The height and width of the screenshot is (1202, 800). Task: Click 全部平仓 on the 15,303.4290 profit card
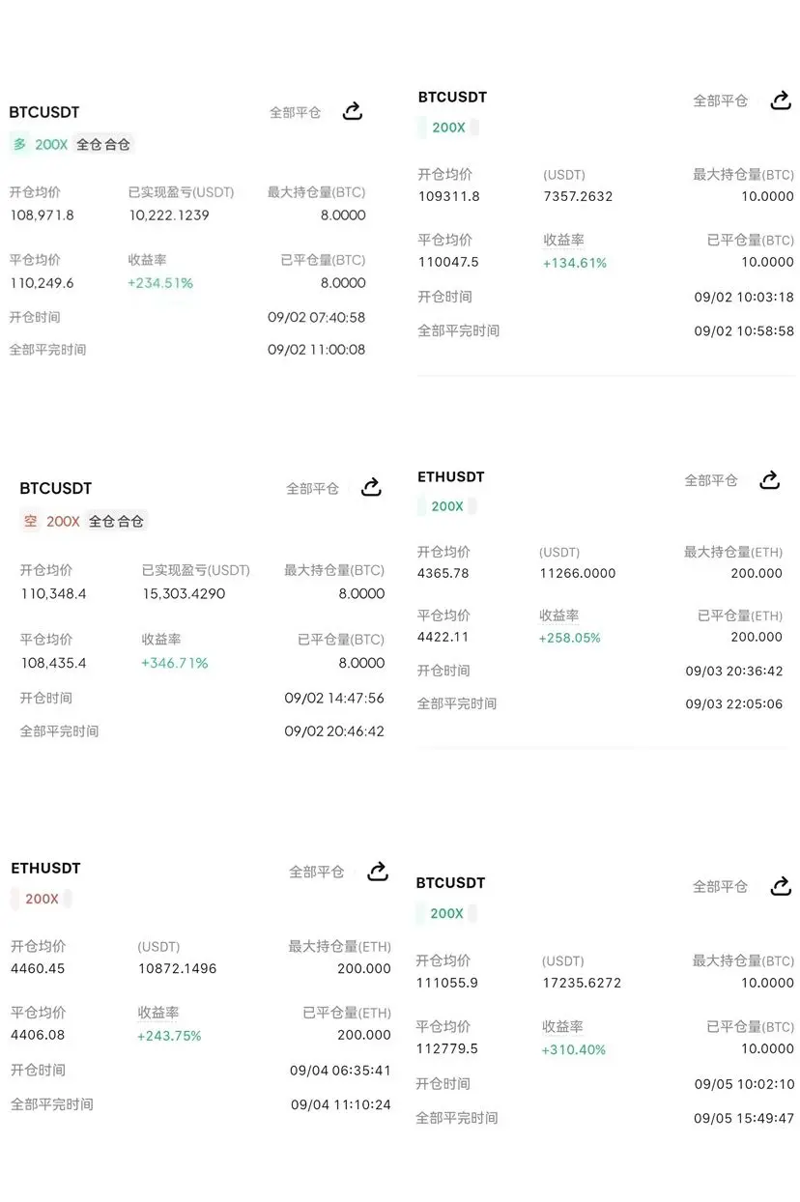pos(312,488)
